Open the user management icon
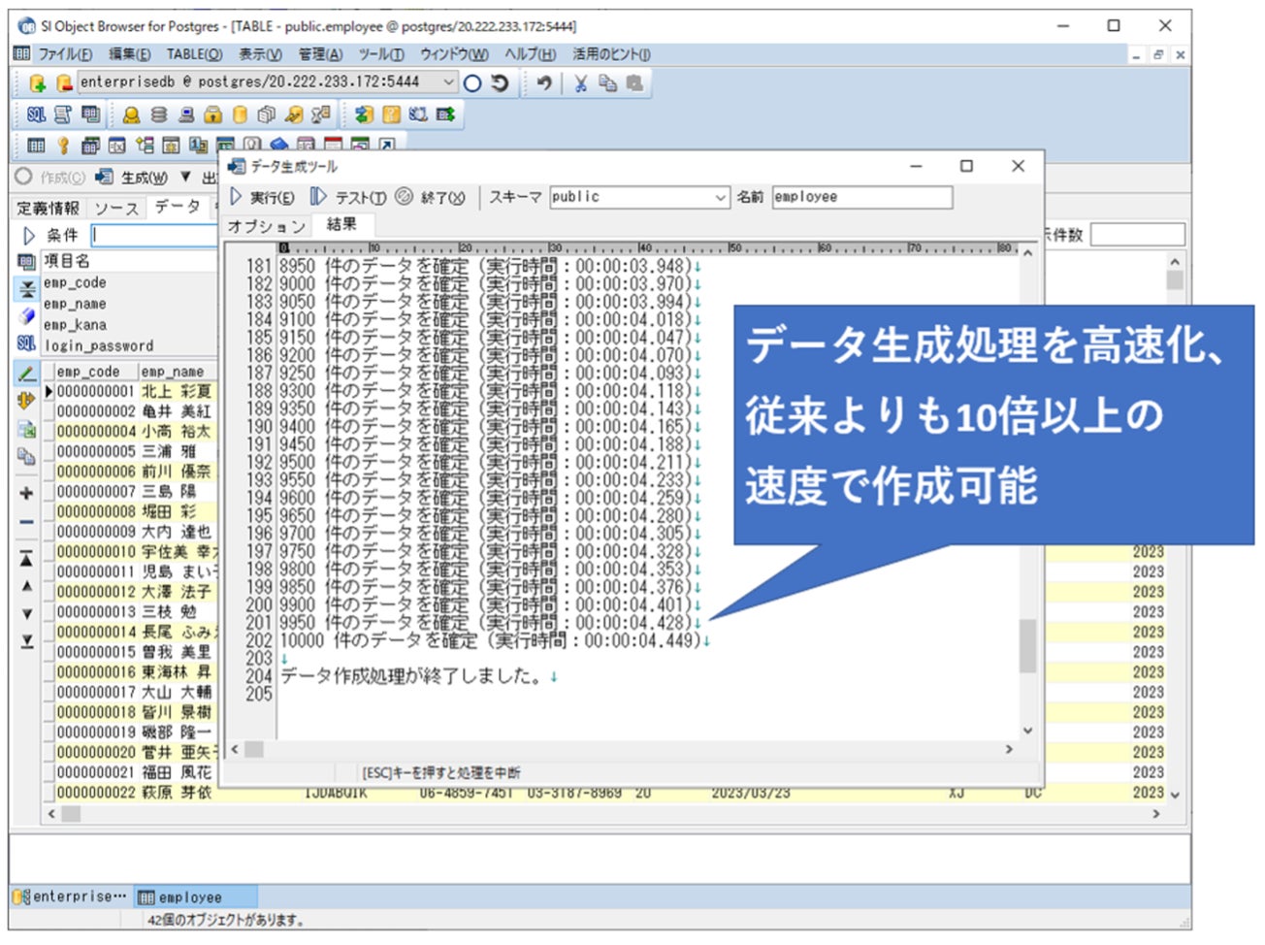The image size is (1265, 945). click(x=131, y=115)
